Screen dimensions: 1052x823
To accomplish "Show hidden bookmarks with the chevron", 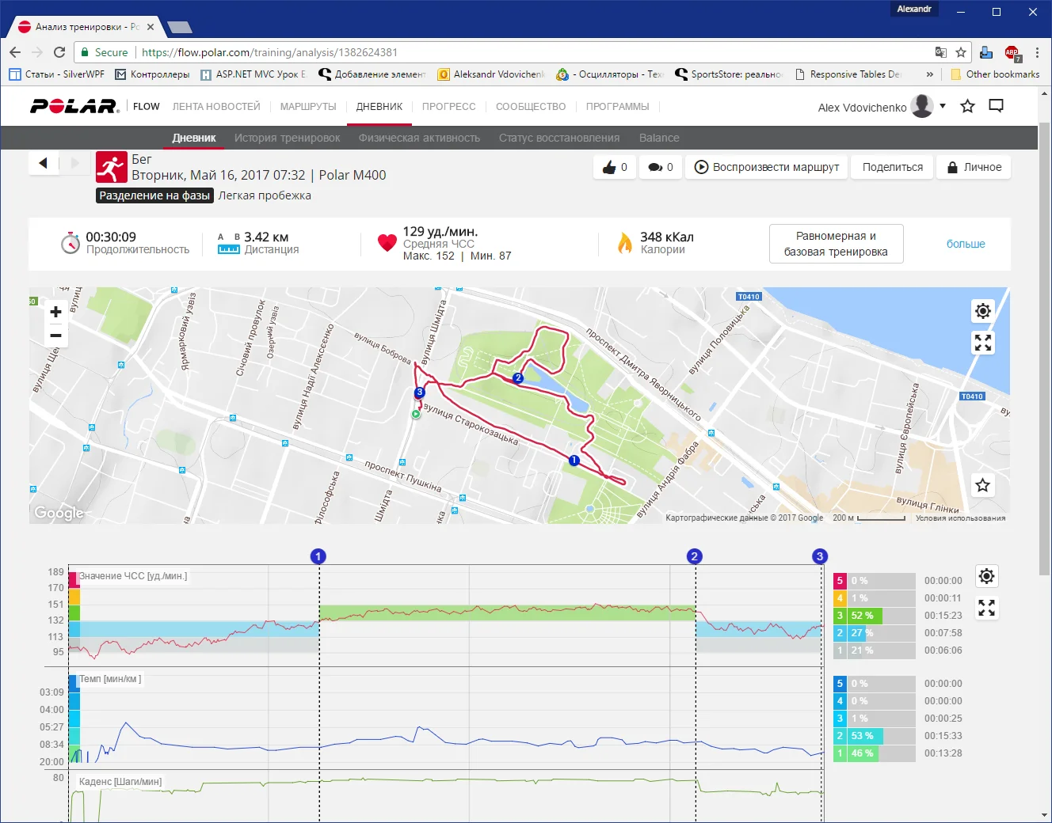I will click(x=929, y=74).
